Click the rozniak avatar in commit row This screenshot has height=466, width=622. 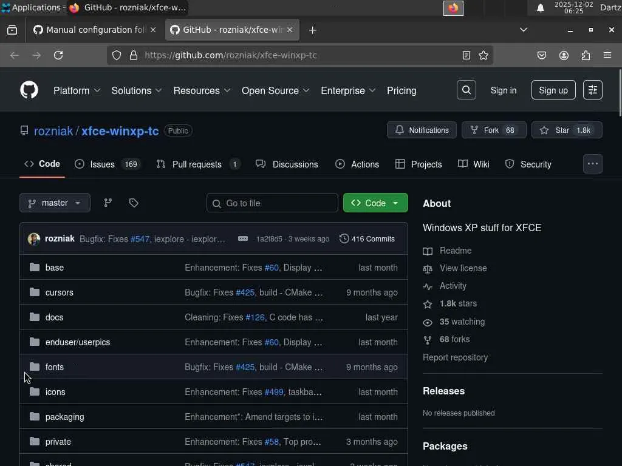tap(34, 238)
